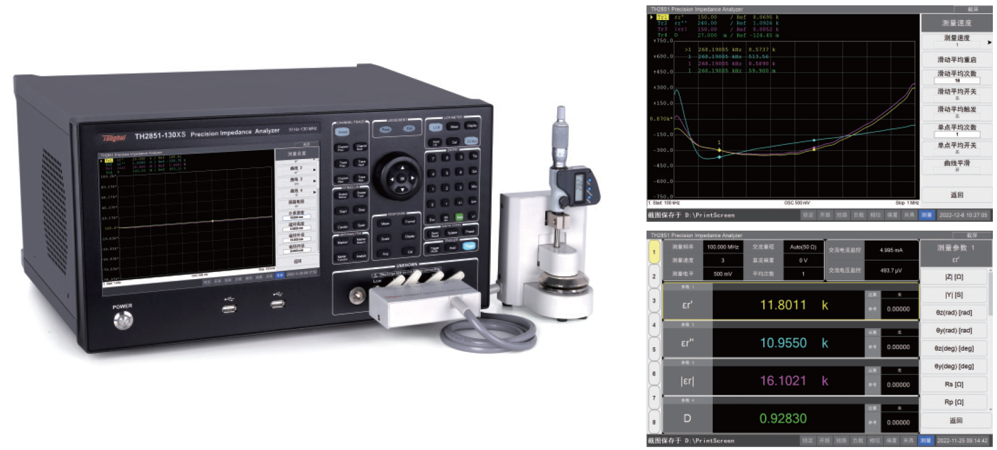The image size is (997, 450).
Task: Select the Tr4 D trace row in the sweep screen
Action: click(718, 35)
